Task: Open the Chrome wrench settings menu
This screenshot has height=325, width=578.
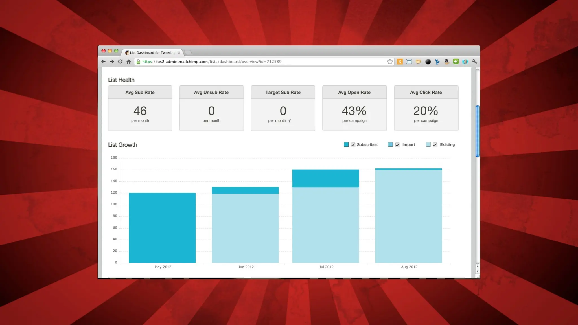Action: pyautogui.click(x=474, y=62)
